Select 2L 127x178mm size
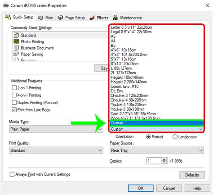213x195 pixels. coord(123,73)
